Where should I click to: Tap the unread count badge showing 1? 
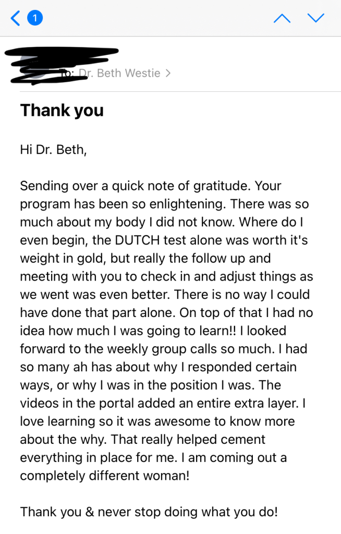coord(35,18)
